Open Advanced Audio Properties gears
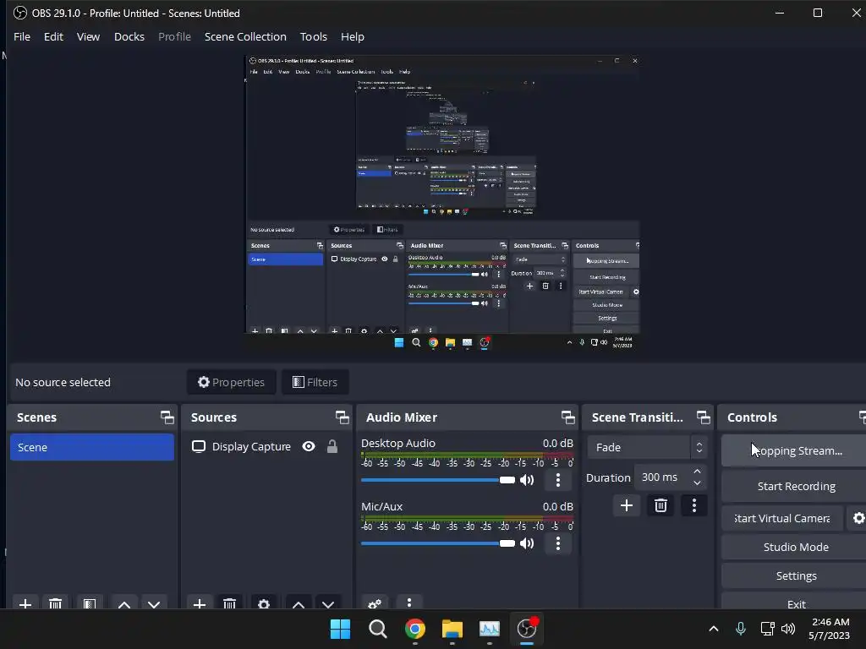The height and width of the screenshot is (649, 866). click(375, 603)
